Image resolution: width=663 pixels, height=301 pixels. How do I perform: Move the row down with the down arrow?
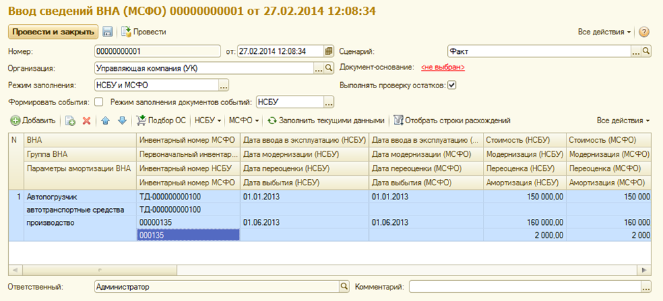[122, 121]
